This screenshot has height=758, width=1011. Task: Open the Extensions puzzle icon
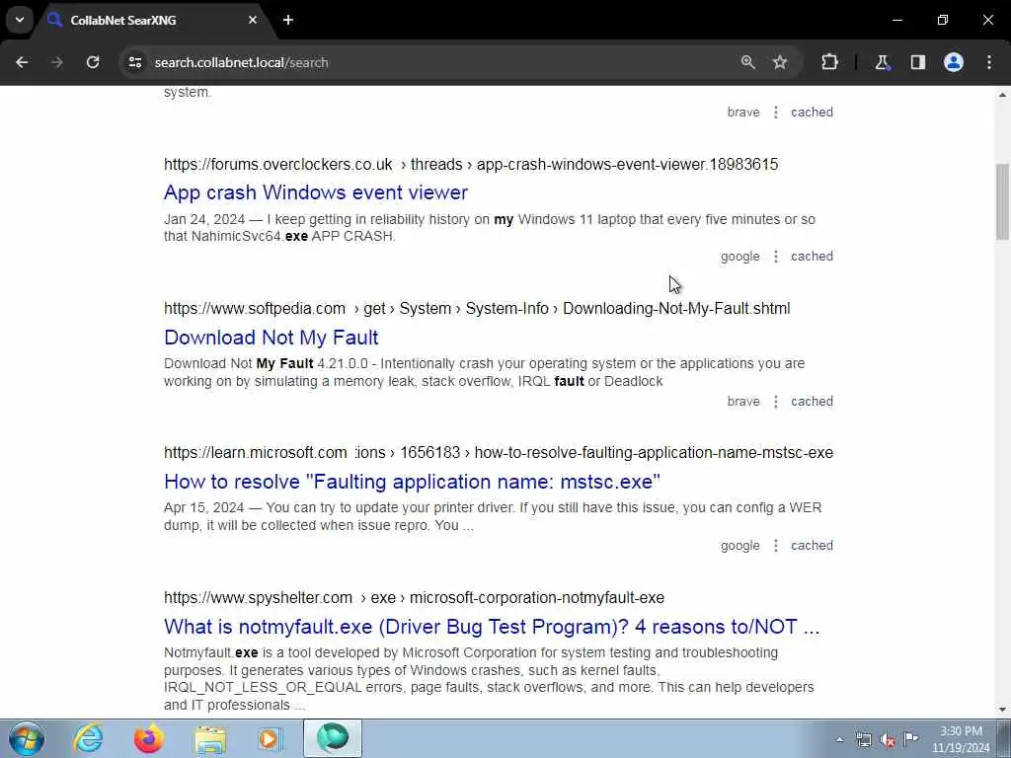[829, 62]
